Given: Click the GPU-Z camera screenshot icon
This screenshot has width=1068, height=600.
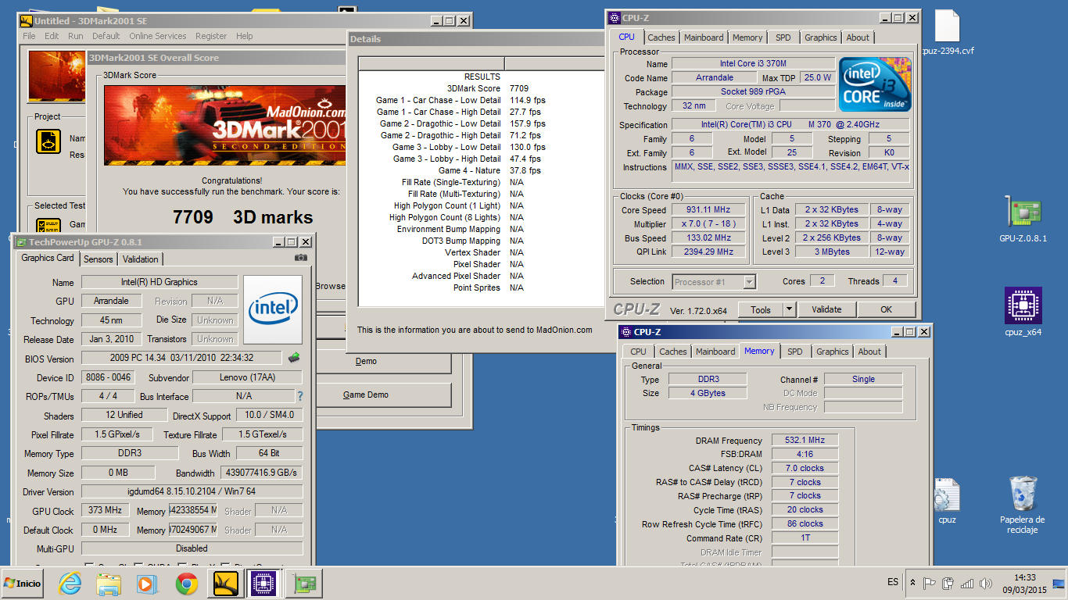Looking at the screenshot, I should pos(301,259).
